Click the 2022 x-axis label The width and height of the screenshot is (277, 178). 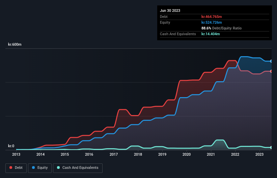(235, 154)
